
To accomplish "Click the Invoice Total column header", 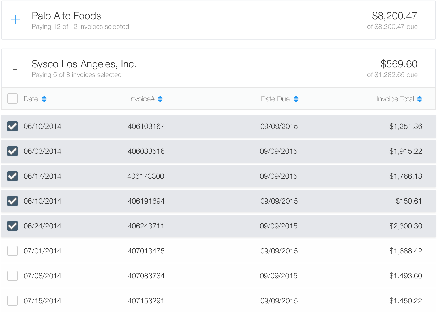I will (x=395, y=99).
